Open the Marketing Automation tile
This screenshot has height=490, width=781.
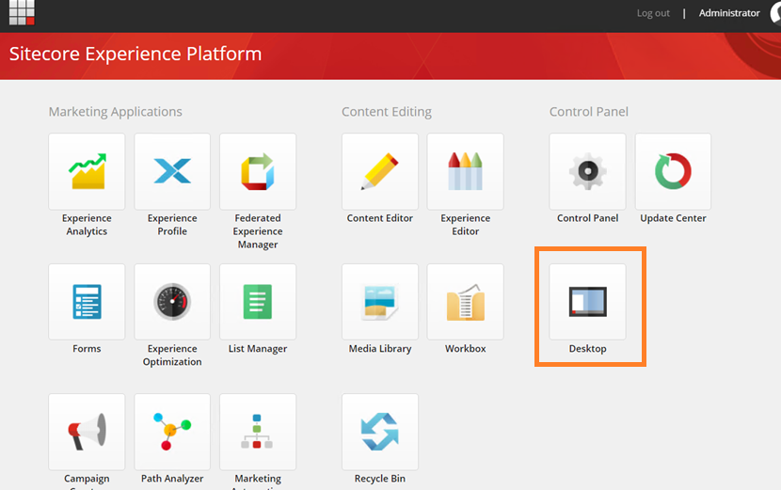pyautogui.click(x=258, y=432)
